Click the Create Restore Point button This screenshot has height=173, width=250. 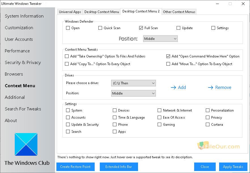pos(75,167)
